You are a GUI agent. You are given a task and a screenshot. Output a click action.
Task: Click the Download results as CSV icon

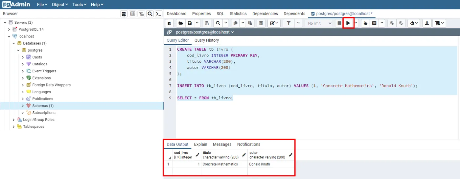coord(427,23)
